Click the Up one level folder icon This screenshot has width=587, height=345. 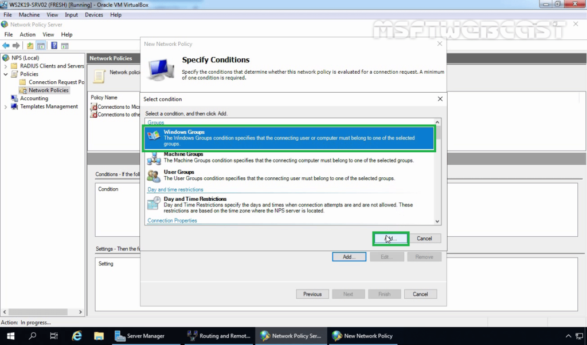pos(30,46)
